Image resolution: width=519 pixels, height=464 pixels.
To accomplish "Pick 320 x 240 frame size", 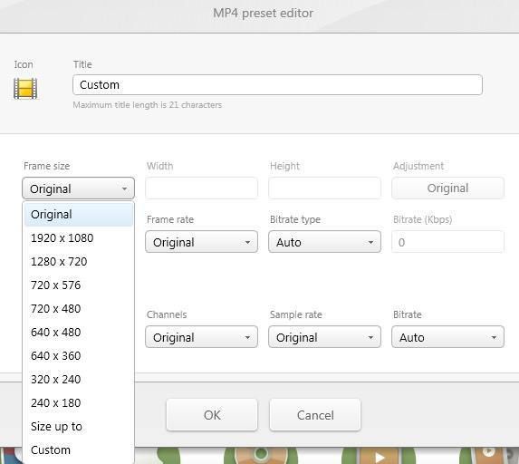I will pyautogui.click(x=79, y=379).
